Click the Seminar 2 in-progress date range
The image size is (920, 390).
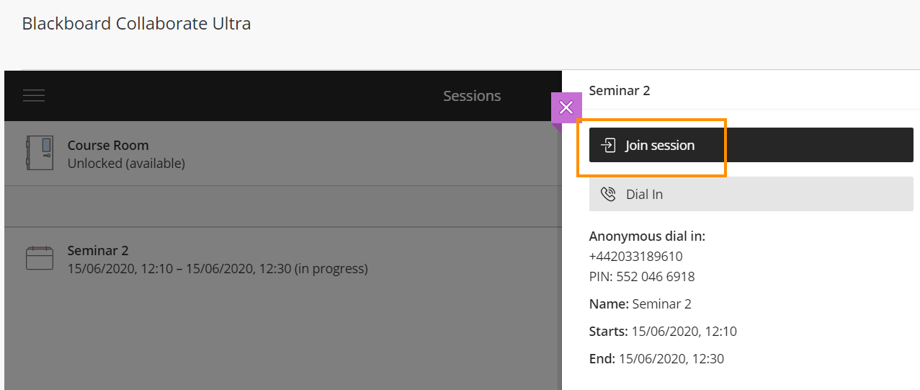217,269
